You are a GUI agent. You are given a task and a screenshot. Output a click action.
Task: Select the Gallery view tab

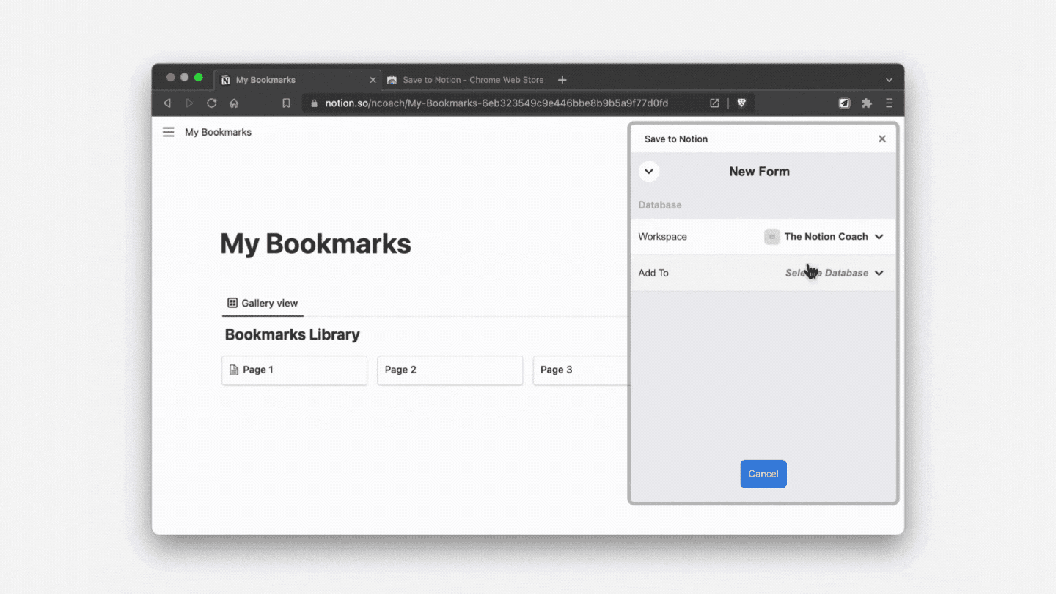(x=263, y=303)
